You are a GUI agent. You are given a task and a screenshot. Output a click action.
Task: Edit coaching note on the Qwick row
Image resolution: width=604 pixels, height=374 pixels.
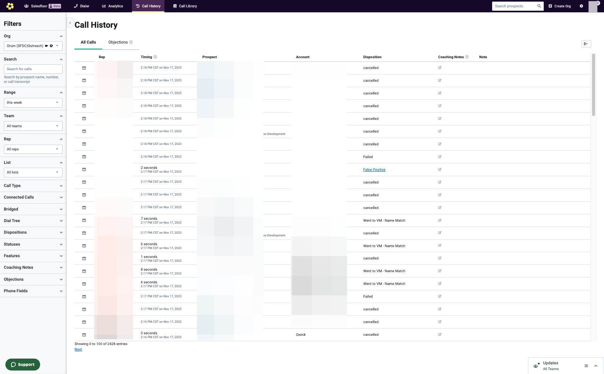[440, 335]
